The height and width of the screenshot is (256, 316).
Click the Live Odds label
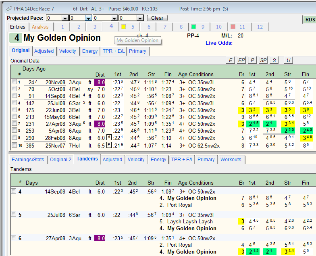click(219, 43)
